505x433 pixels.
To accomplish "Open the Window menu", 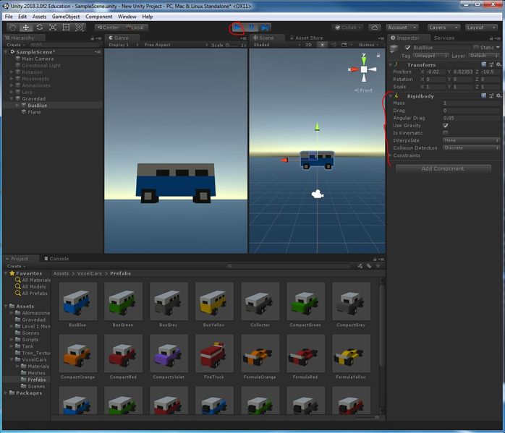I will [127, 17].
